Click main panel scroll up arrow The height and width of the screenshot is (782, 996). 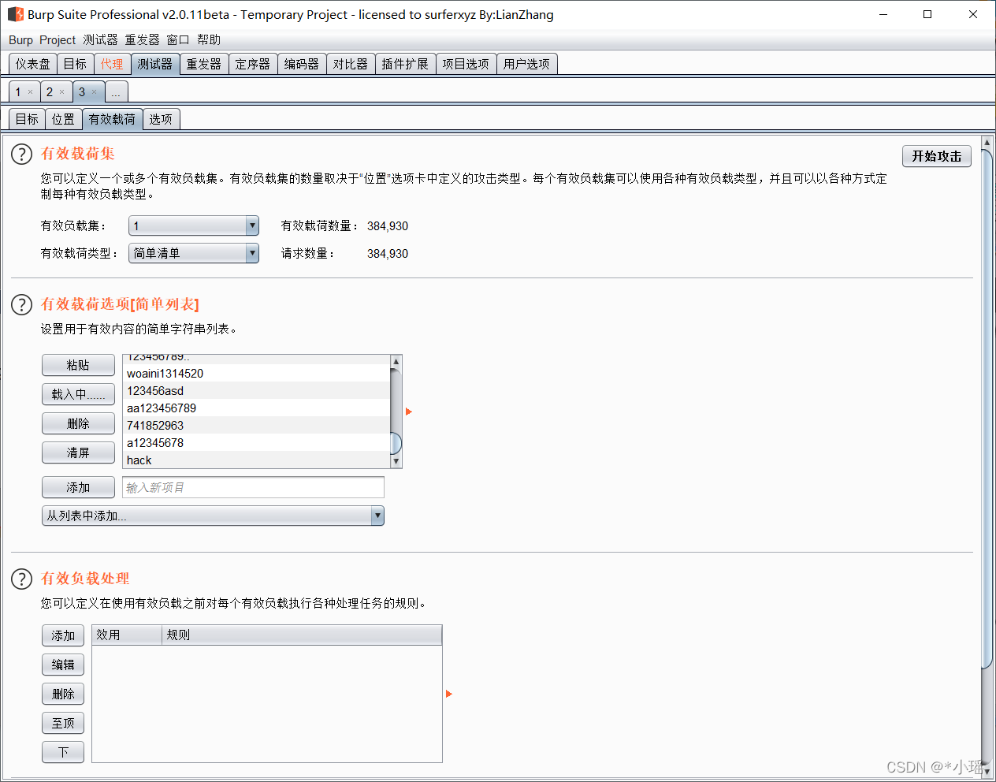click(987, 142)
